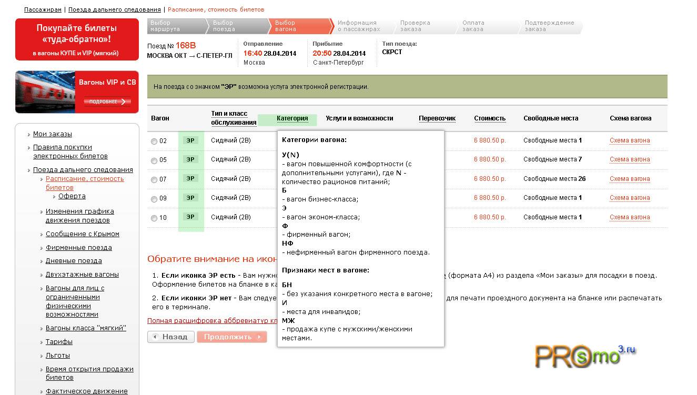Click Проверка заказа step
This screenshot has width=697, height=395.
click(x=415, y=26)
